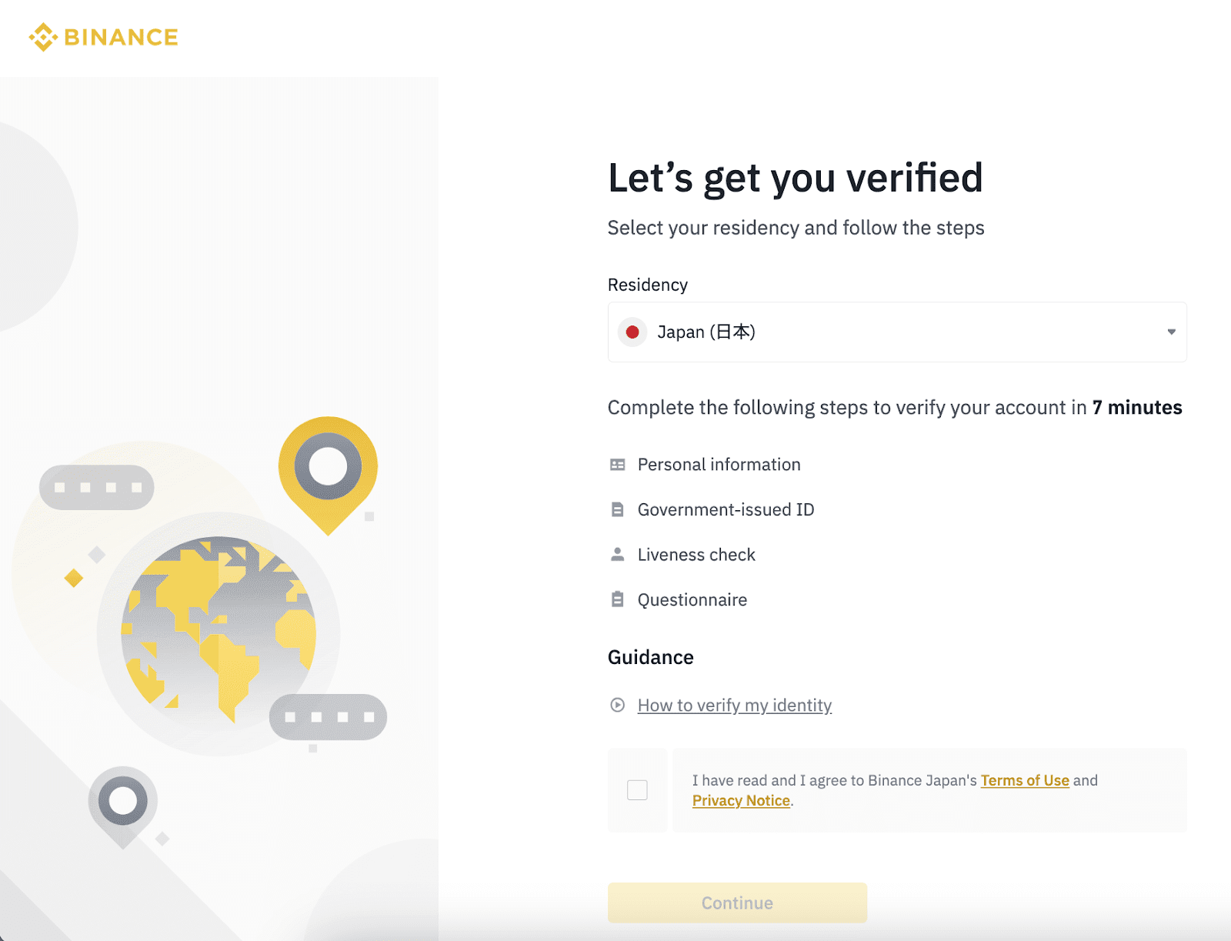Click the Questionnaire clipboard icon
This screenshot has width=1231, height=941.
tap(617, 599)
